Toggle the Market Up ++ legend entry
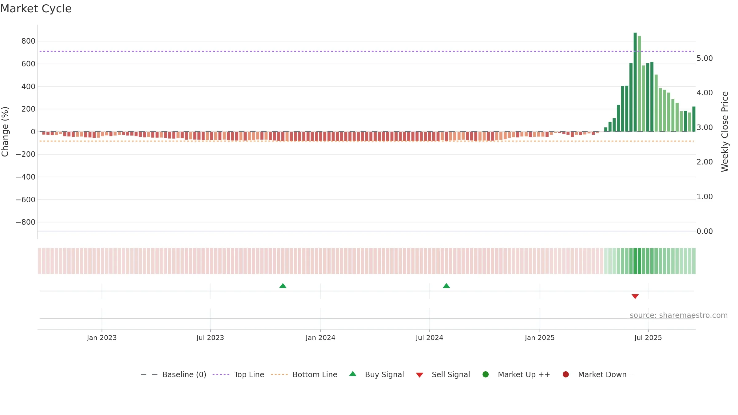Viewport: 738px width, 415px height. point(516,374)
